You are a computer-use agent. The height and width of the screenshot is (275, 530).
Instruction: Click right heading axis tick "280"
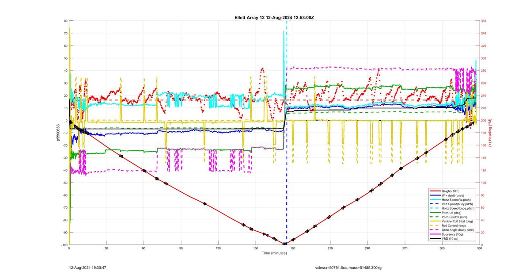point(484,71)
